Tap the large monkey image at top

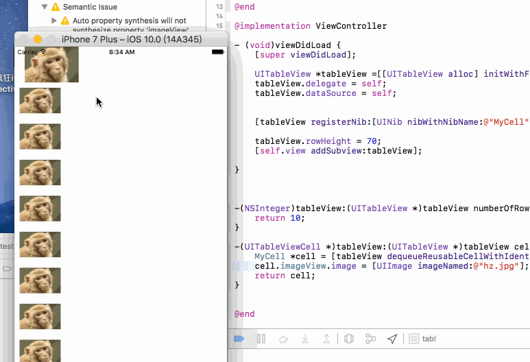click(51, 64)
